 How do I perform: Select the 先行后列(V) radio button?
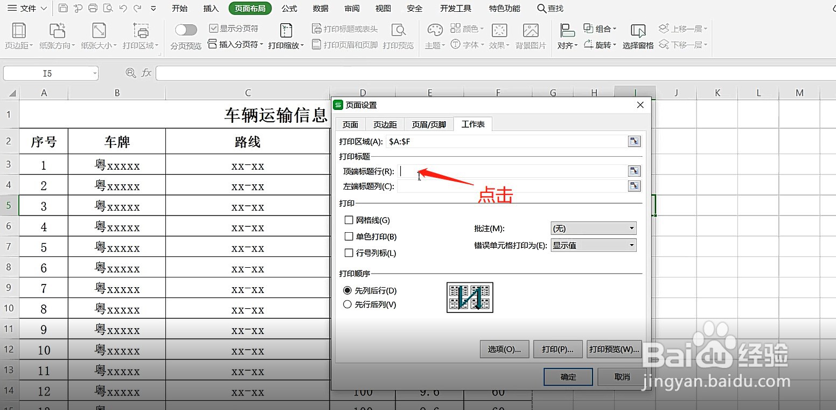click(x=347, y=304)
